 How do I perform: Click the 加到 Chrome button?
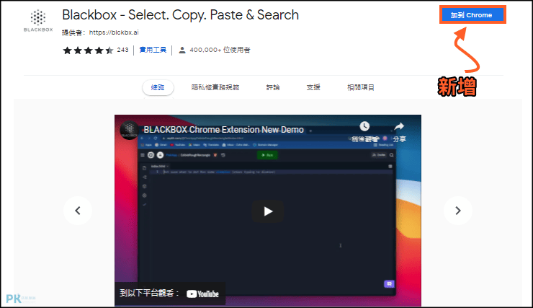[x=472, y=14]
